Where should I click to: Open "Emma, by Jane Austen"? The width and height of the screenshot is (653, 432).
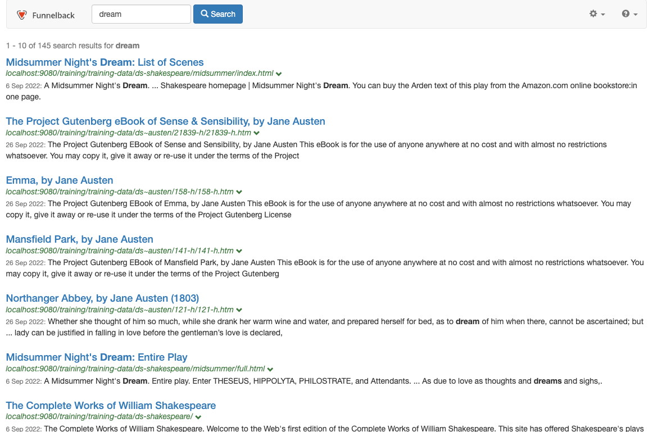point(59,180)
